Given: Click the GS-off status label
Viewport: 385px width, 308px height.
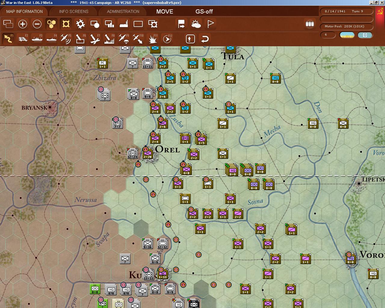Looking at the screenshot, I should (204, 11).
